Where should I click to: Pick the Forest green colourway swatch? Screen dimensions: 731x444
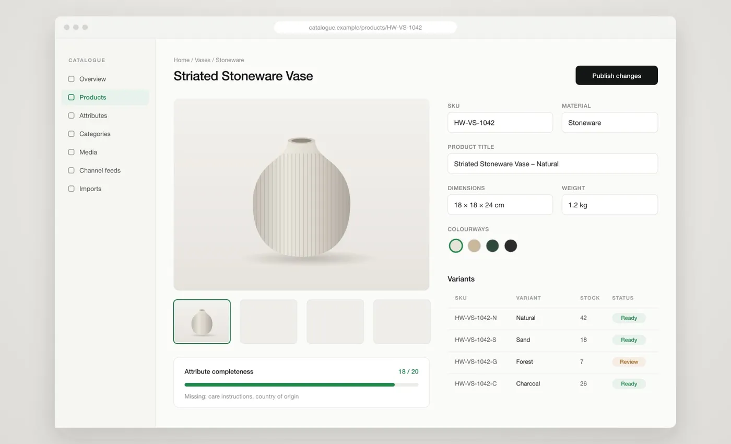point(492,246)
